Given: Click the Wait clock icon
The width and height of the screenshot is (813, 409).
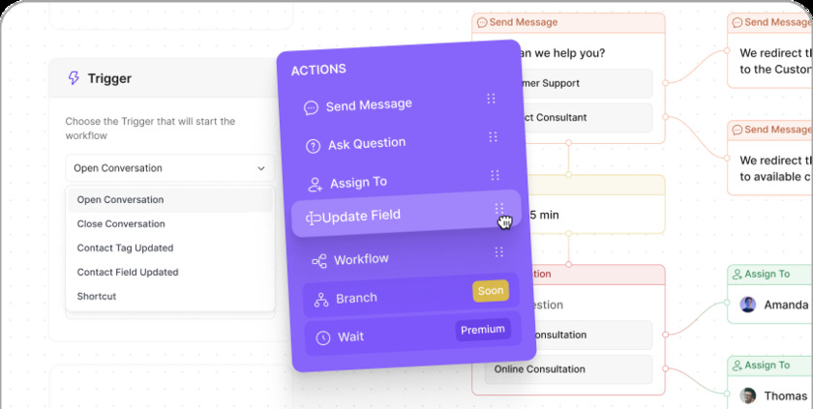Looking at the screenshot, I should point(322,338).
